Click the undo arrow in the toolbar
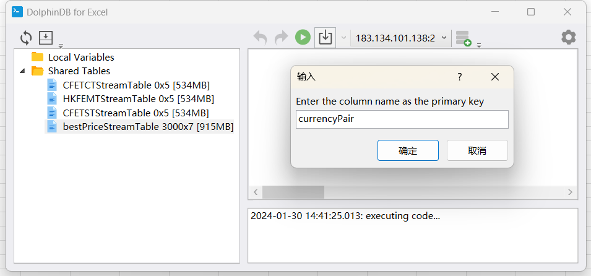This screenshot has width=591, height=276. coord(261,38)
